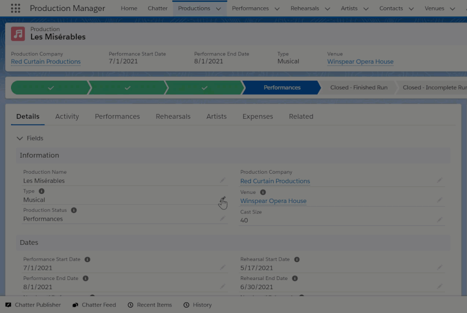The image size is (467, 313).
Task: Open the Performances nav dropdown chevron
Action: (277, 9)
